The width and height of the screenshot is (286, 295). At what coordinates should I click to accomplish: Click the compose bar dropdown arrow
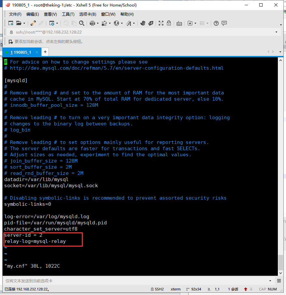click(270, 281)
